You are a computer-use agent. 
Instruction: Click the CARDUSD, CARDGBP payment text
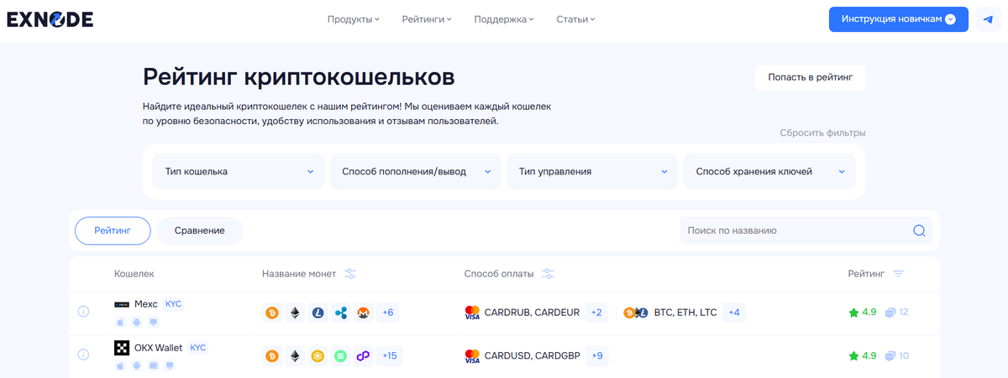pos(532,356)
